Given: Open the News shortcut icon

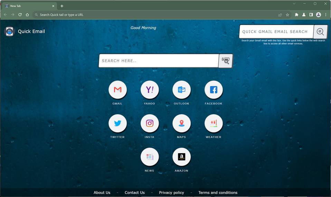Looking at the screenshot, I should pos(150,157).
